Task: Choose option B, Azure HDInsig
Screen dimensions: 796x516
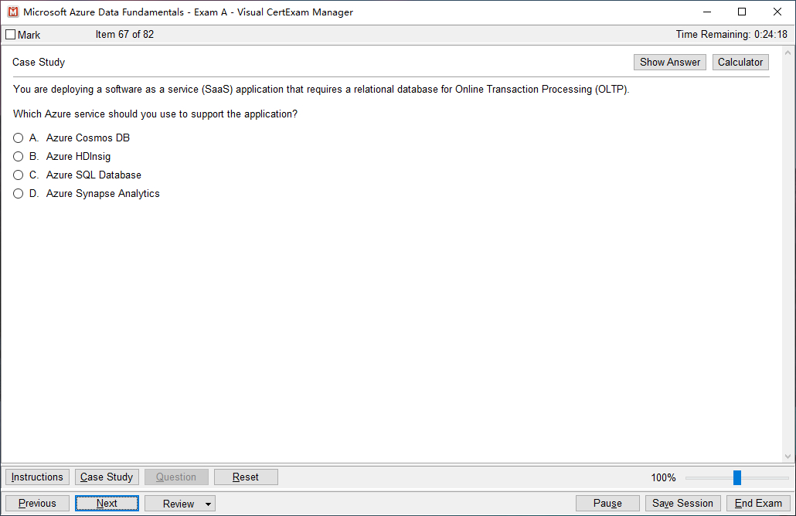Action: (19, 157)
